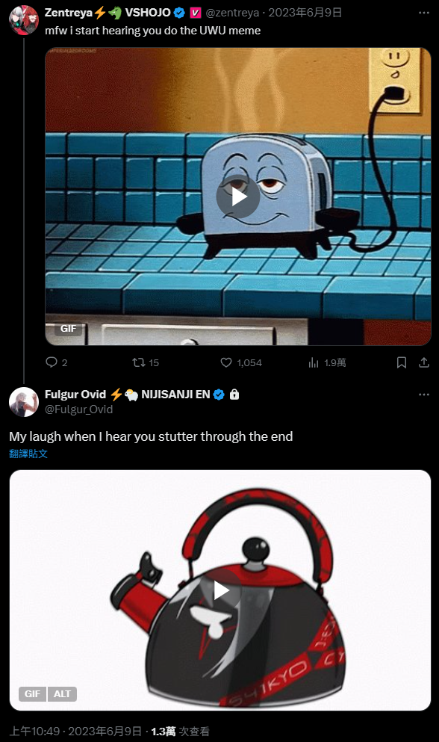The height and width of the screenshot is (742, 439).
Task: Open @Fulgur_Ovid handle link
Action: tap(78, 409)
